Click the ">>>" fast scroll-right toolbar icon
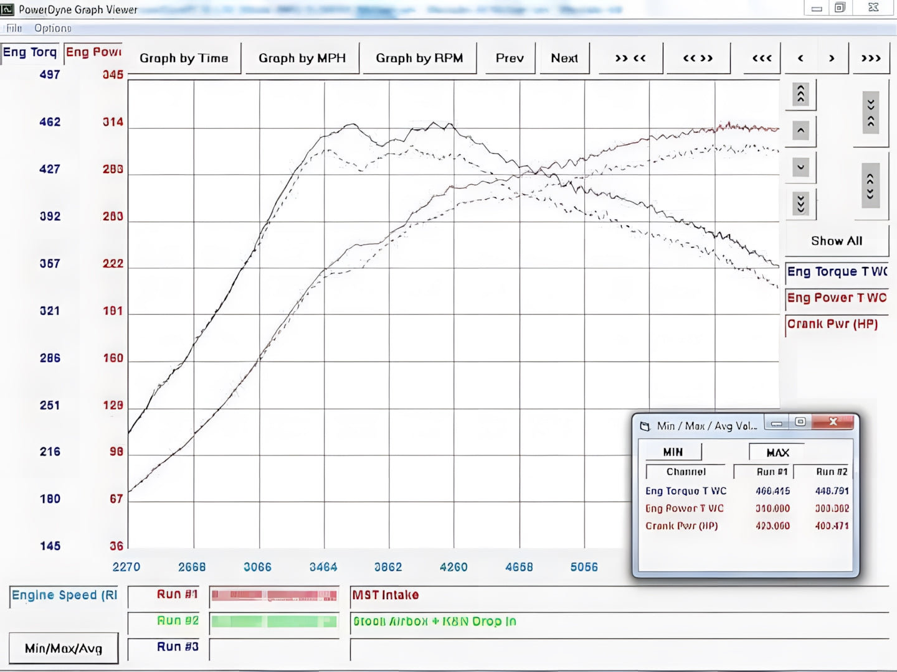This screenshot has height=672, width=897. 870,58
